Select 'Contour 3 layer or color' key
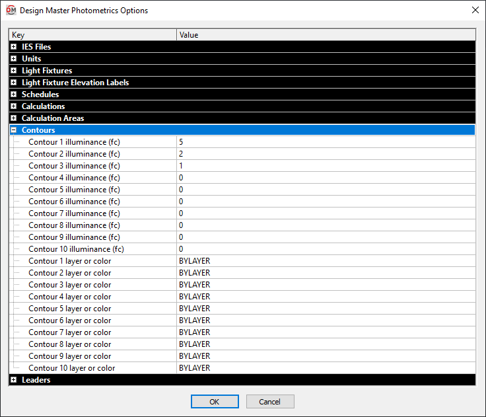The image size is (486, 417). pyautogui.click(x=70, y=285)
